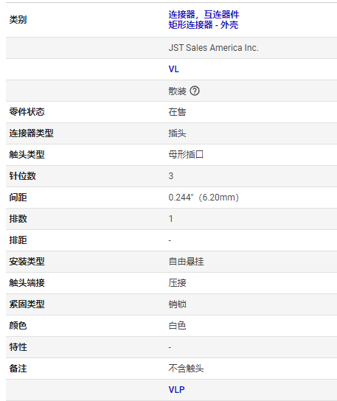Click the 白色 color value
This screenshot has height=401, width=337.
pos(177,326)
